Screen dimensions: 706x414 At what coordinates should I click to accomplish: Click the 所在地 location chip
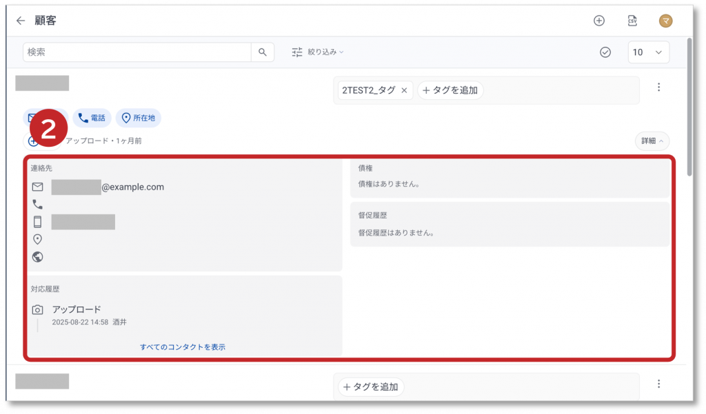click(138, 118)
